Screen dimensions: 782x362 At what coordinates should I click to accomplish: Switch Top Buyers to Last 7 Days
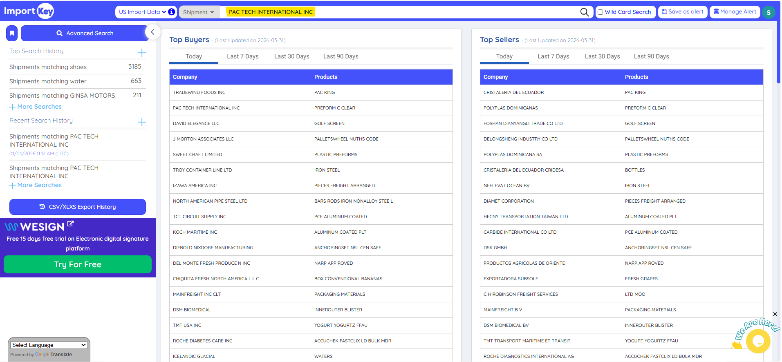pyautogui.click(x=242, y=56)
